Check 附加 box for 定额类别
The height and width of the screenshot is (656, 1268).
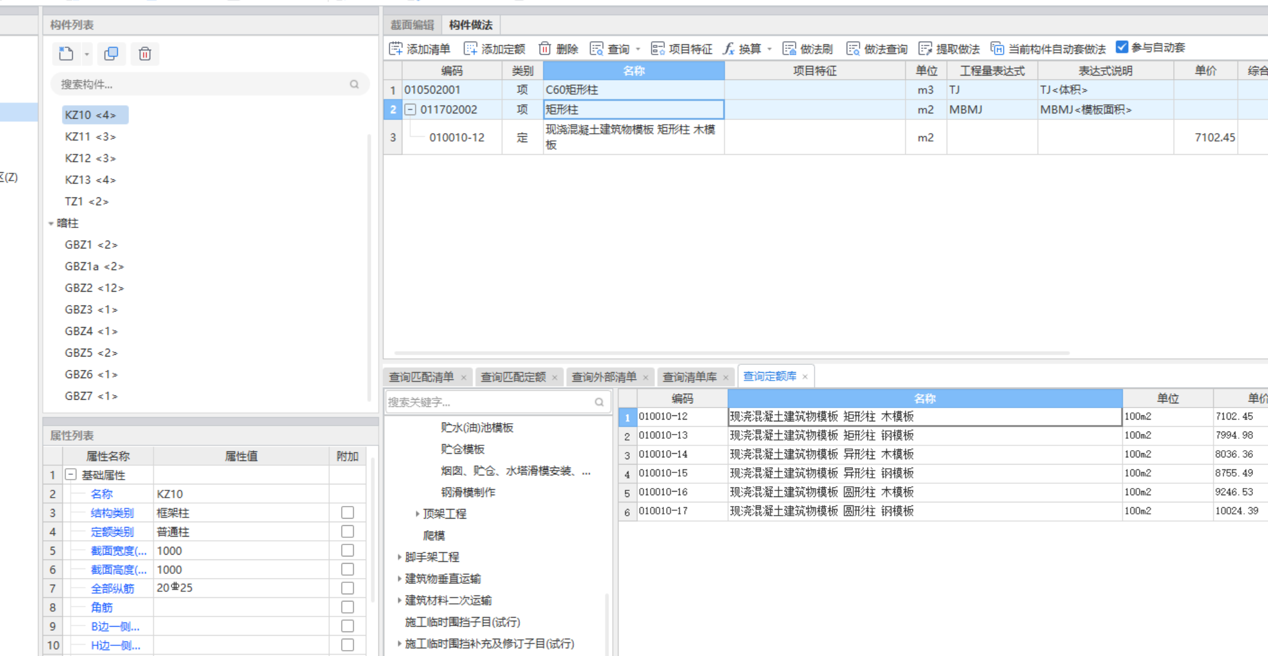[347, 532]
